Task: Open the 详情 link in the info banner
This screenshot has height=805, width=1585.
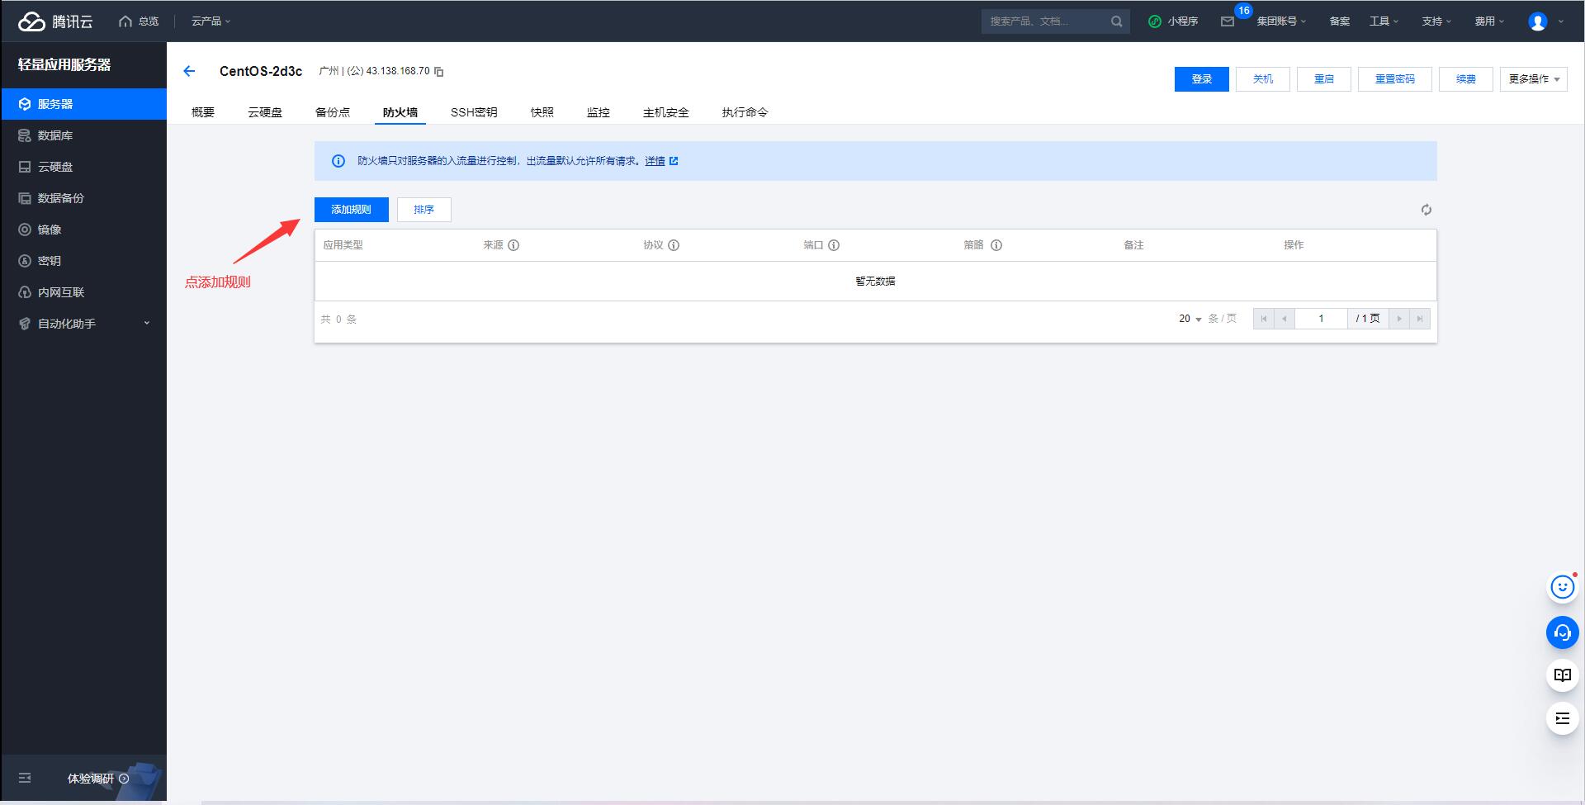Action: [x=656, y=161]
